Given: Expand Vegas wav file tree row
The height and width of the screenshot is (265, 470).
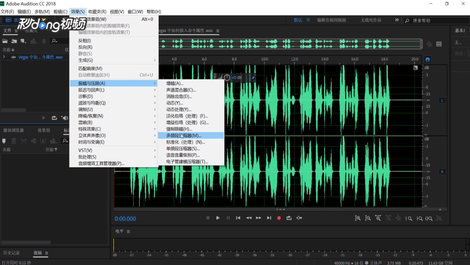Looking at the screenshot, I should click(x=4, y=57).
